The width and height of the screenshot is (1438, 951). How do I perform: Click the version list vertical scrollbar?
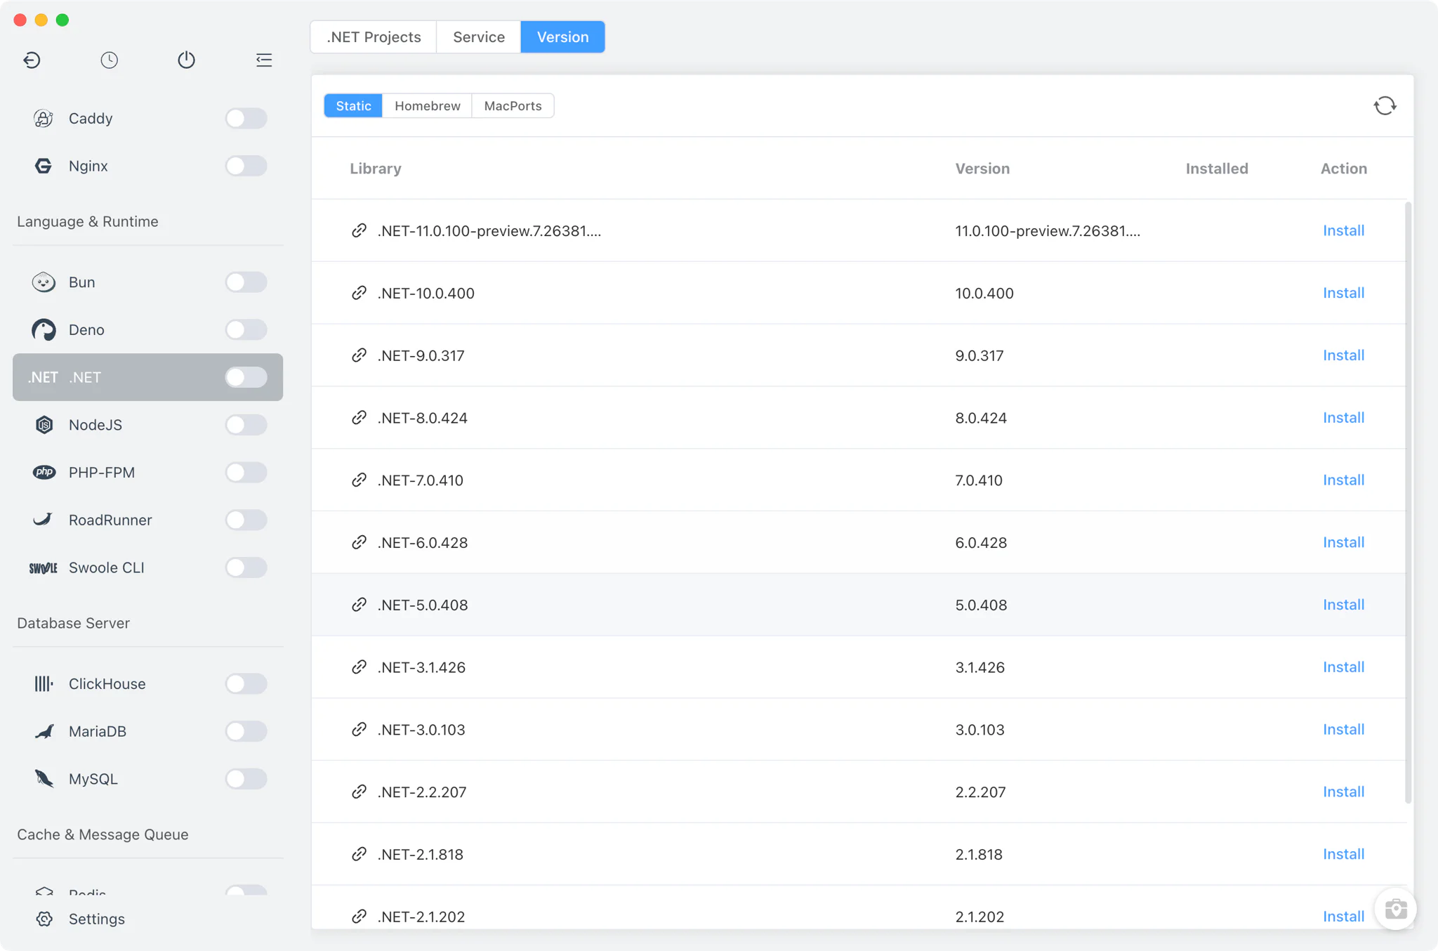[1408, 502]
